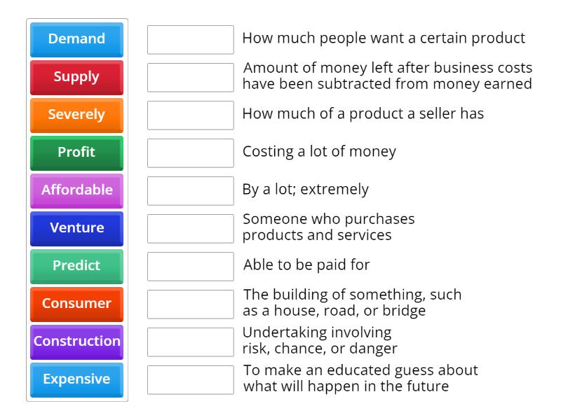Click the Construction tile

pos(76,342)
